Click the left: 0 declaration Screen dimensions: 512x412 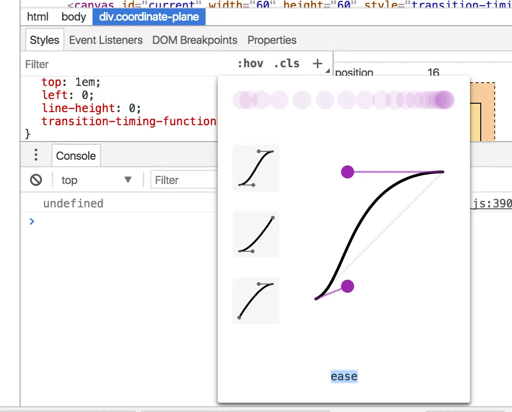point(68,95)
